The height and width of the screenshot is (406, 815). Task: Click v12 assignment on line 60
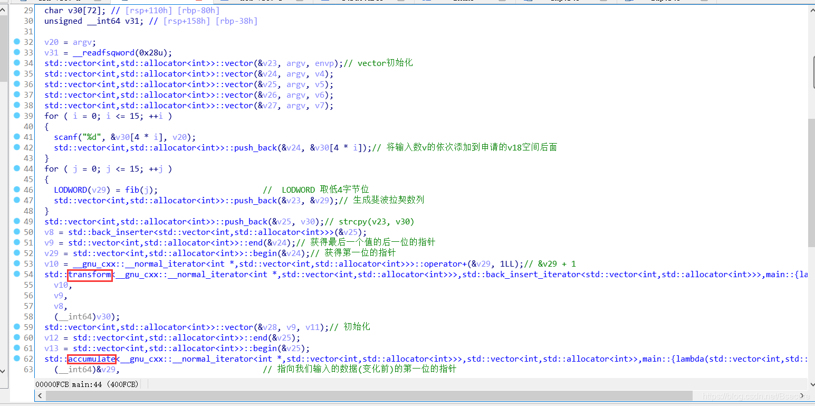172,338
